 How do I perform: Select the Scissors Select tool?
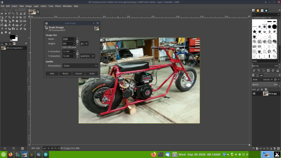(21, 14)
